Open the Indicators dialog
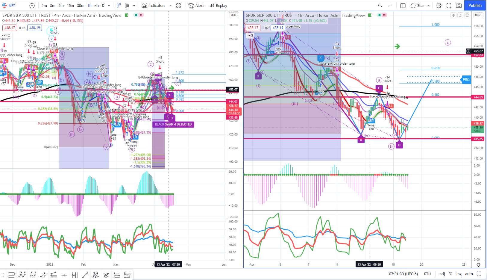 [x=154, y=5]
